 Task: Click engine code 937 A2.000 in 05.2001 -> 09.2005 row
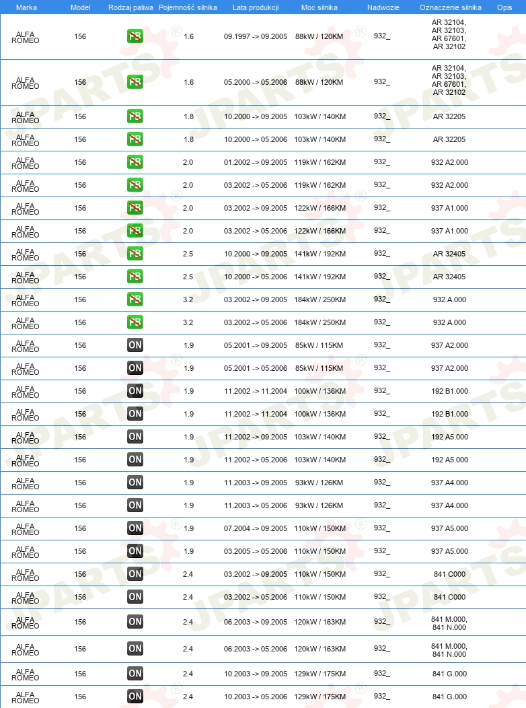coord(449,345)
